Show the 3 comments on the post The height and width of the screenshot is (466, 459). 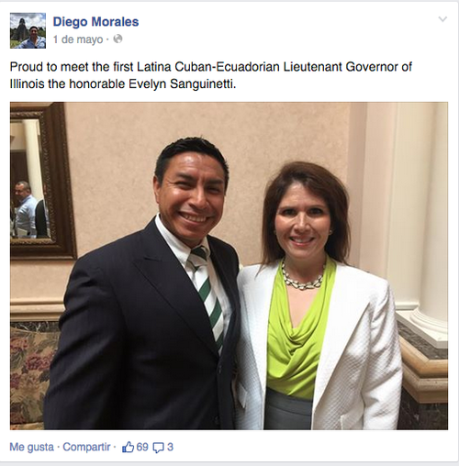[x=170, y=448]
